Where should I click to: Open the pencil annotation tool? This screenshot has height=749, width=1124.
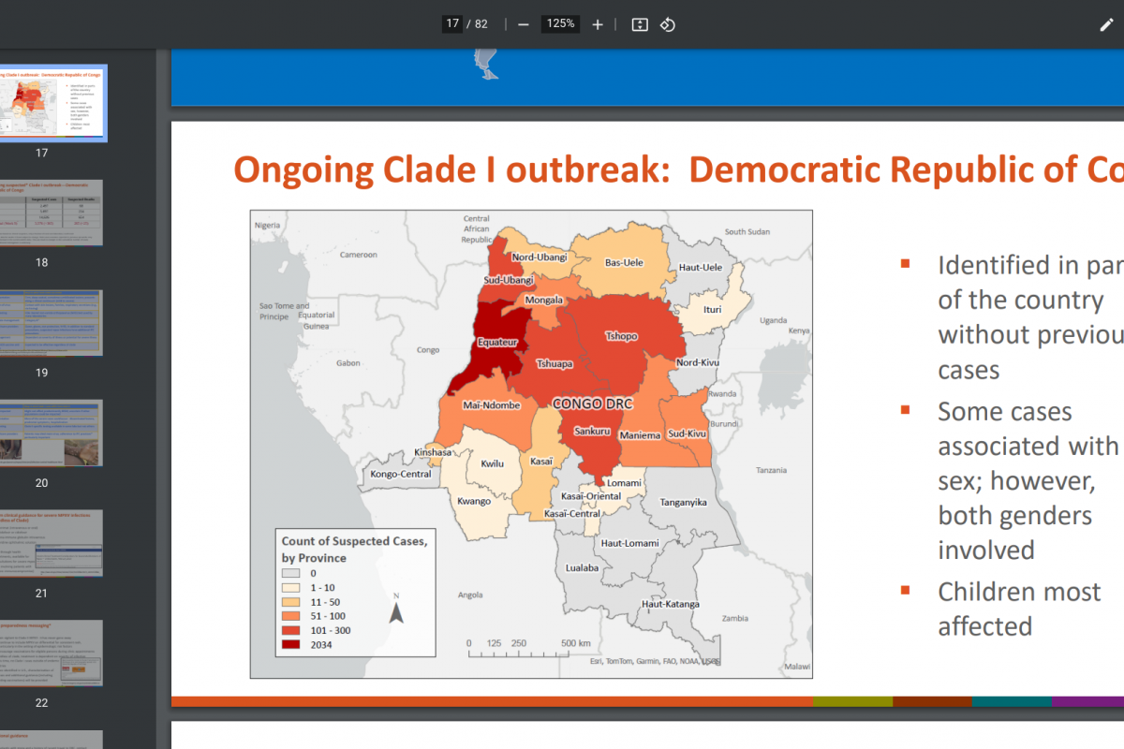coord(1106,24)
